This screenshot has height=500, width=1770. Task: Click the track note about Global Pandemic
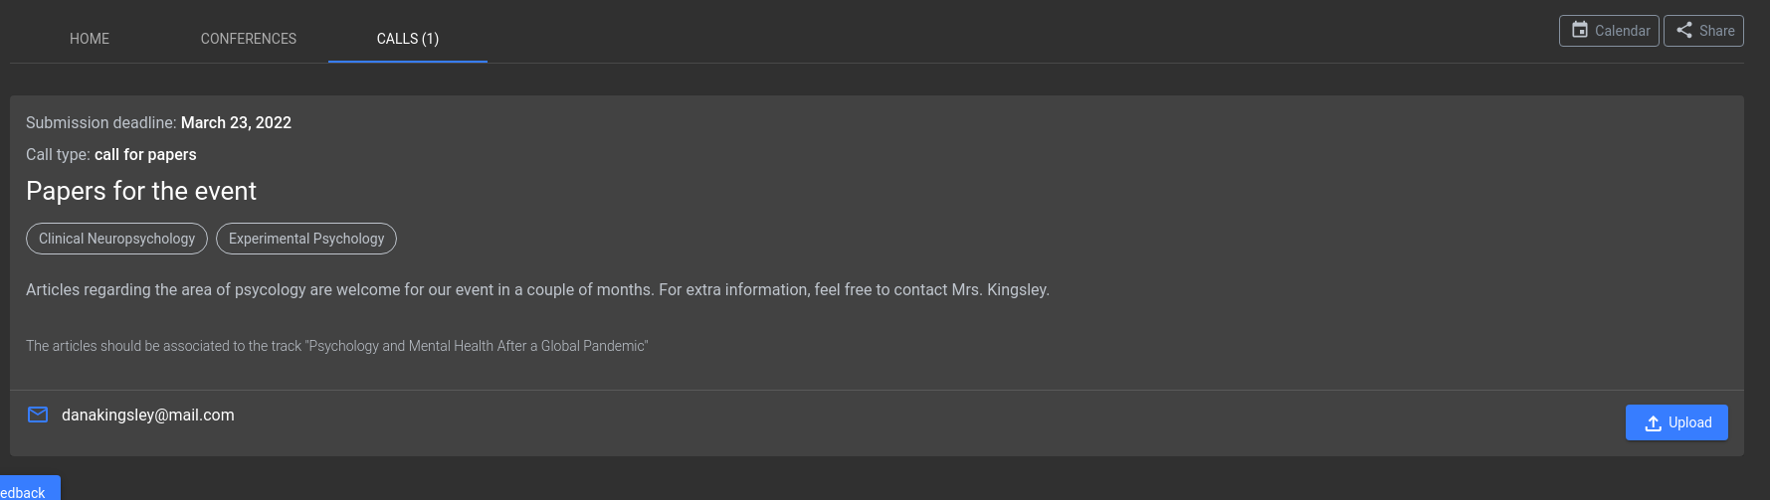(x=336, y=346)
